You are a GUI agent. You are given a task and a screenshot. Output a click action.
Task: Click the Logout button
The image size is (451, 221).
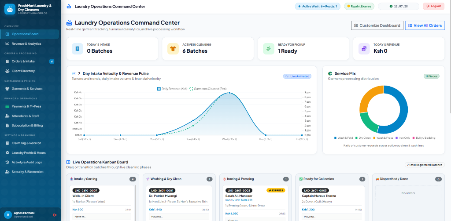(x=434, y=6)
